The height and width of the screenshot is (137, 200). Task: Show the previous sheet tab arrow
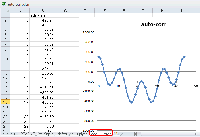point(8,134)
